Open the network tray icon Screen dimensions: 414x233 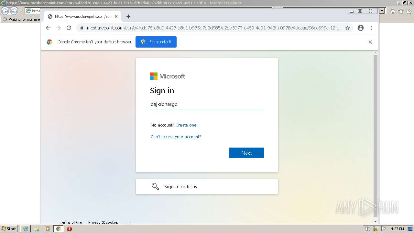click(375, 229)
